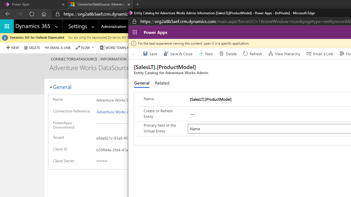Click DELETE in Dynamics 365 command bar
Screen dimensions: 351x197
click(x=32, y=48)
